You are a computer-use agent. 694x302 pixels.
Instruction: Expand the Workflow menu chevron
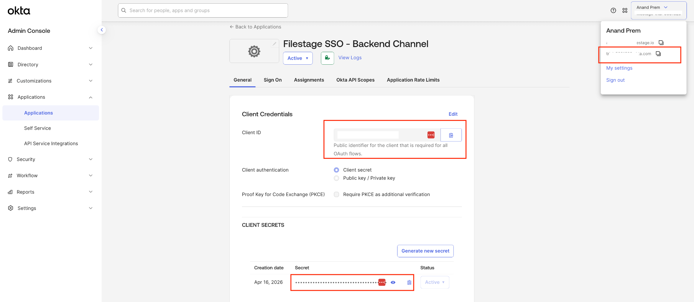click(90, 175)
